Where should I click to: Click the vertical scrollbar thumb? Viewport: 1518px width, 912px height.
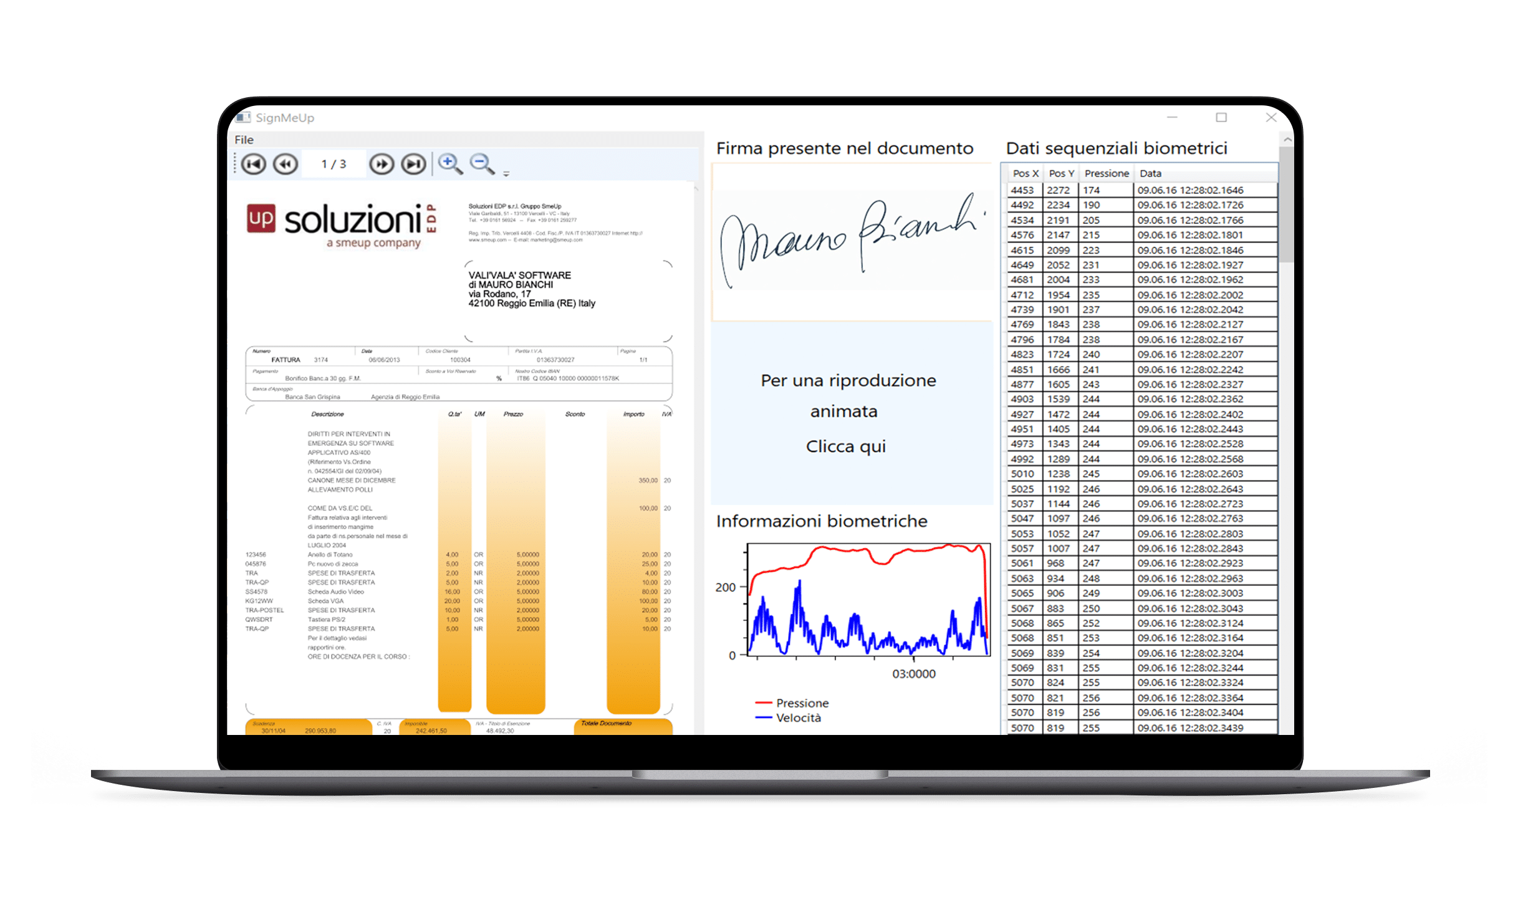pyautogui.click(x=1286, y=206)
